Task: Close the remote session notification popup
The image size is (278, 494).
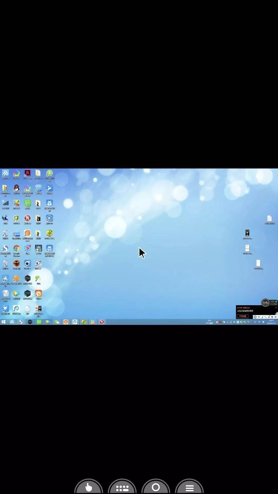Action: (x=276, y=307)
